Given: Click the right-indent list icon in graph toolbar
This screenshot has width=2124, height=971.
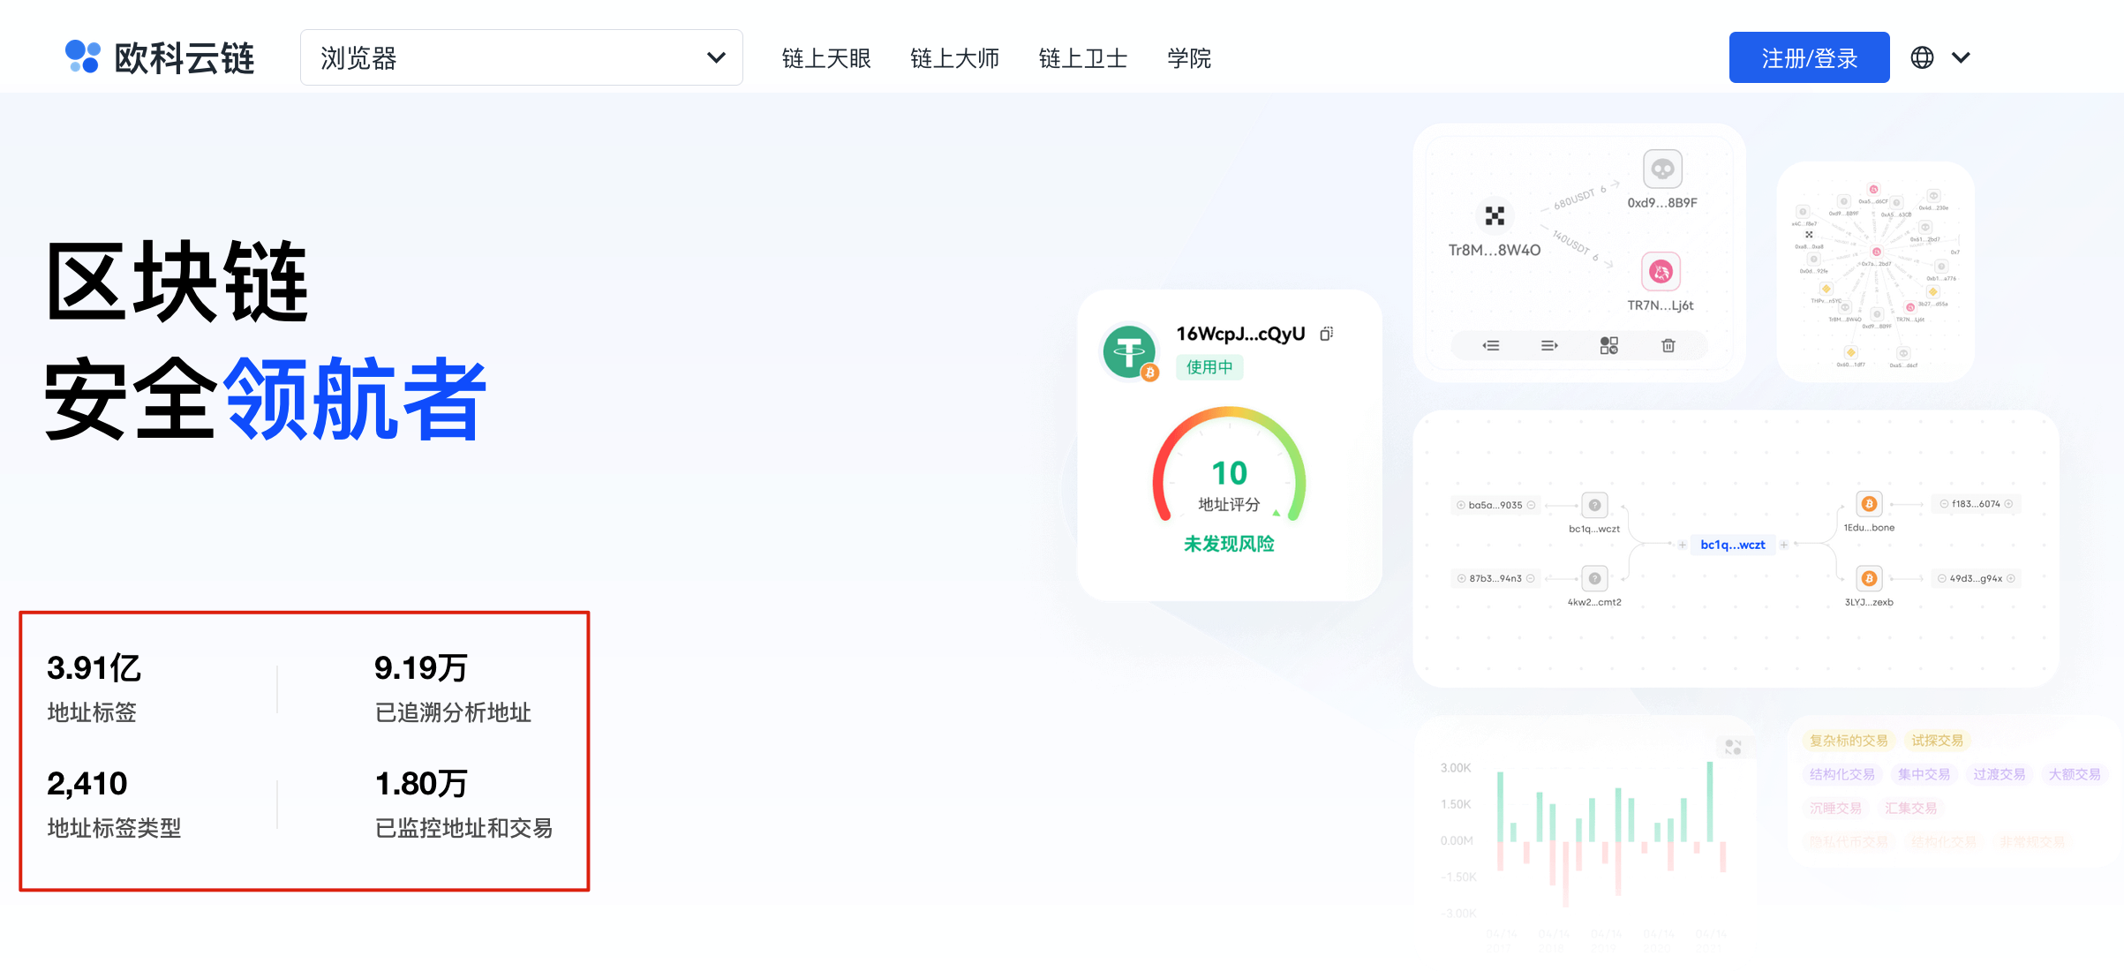Looking at the screenshot, I should click(x=1549, y=345).
